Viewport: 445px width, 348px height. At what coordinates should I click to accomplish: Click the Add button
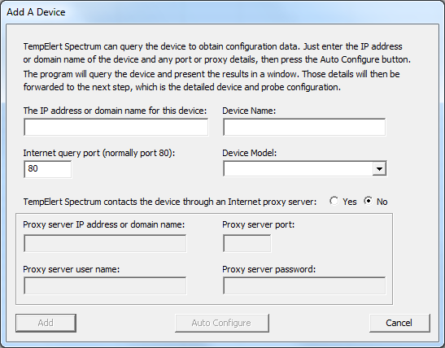coord(46,323)
